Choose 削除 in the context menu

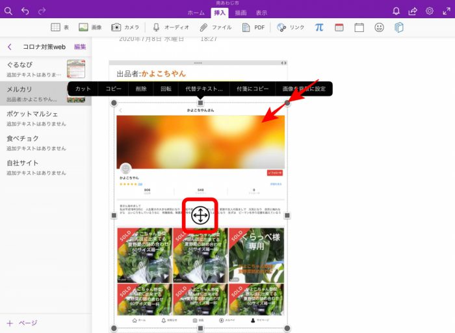[141, 89]
